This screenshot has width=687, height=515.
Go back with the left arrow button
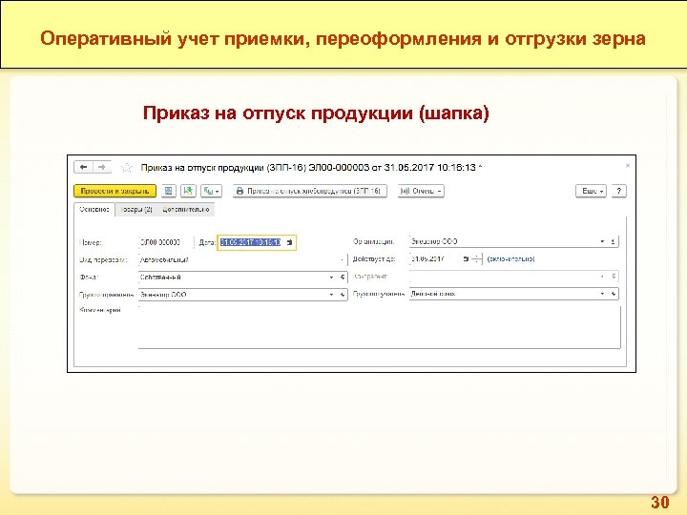point(84,167)
